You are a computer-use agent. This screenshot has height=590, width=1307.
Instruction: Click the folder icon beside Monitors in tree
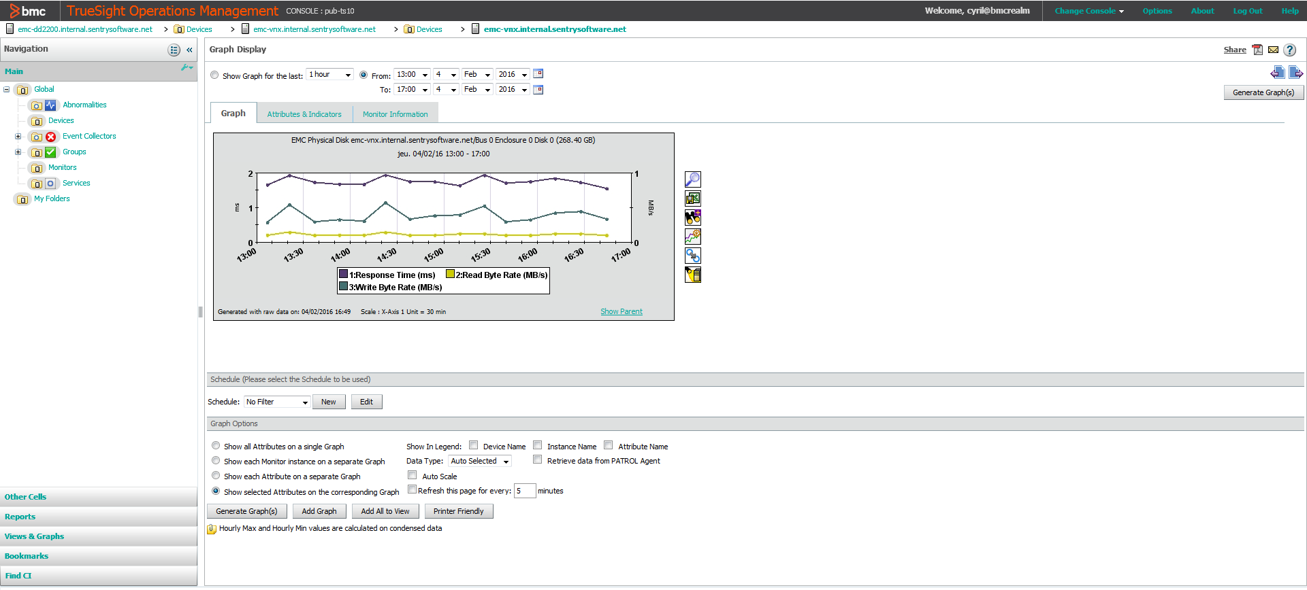click(37, 168)
